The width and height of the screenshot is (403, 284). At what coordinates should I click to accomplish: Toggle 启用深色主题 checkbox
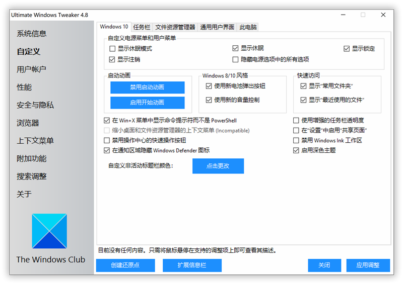(x=296, y=150)
